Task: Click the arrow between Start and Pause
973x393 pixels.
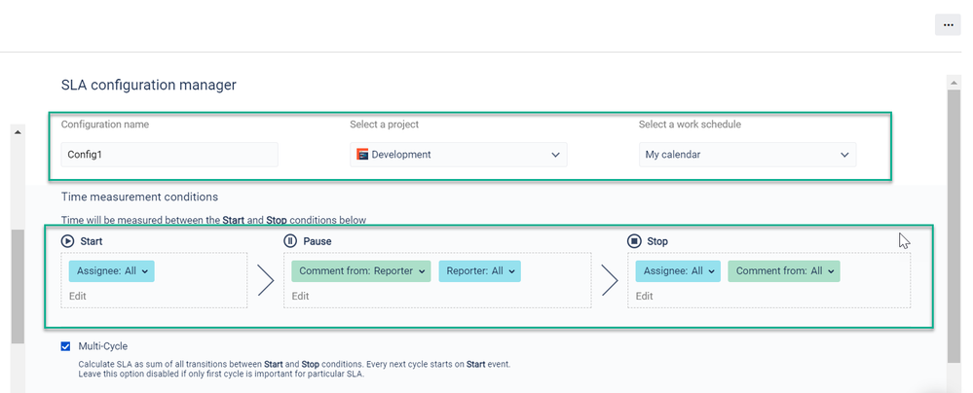Action: [x=266, y=280]
